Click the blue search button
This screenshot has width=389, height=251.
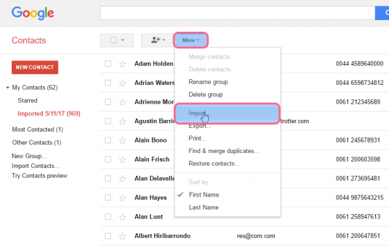point(382,13)
